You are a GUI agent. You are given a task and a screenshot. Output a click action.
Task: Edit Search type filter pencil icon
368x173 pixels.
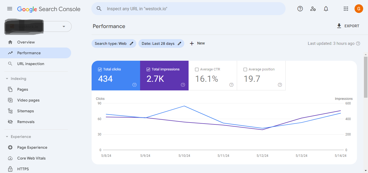click(131, 43)
